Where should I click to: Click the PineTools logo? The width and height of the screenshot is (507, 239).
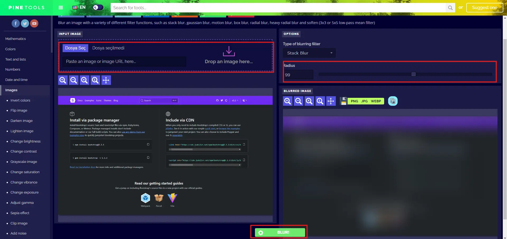click(26, 8)
